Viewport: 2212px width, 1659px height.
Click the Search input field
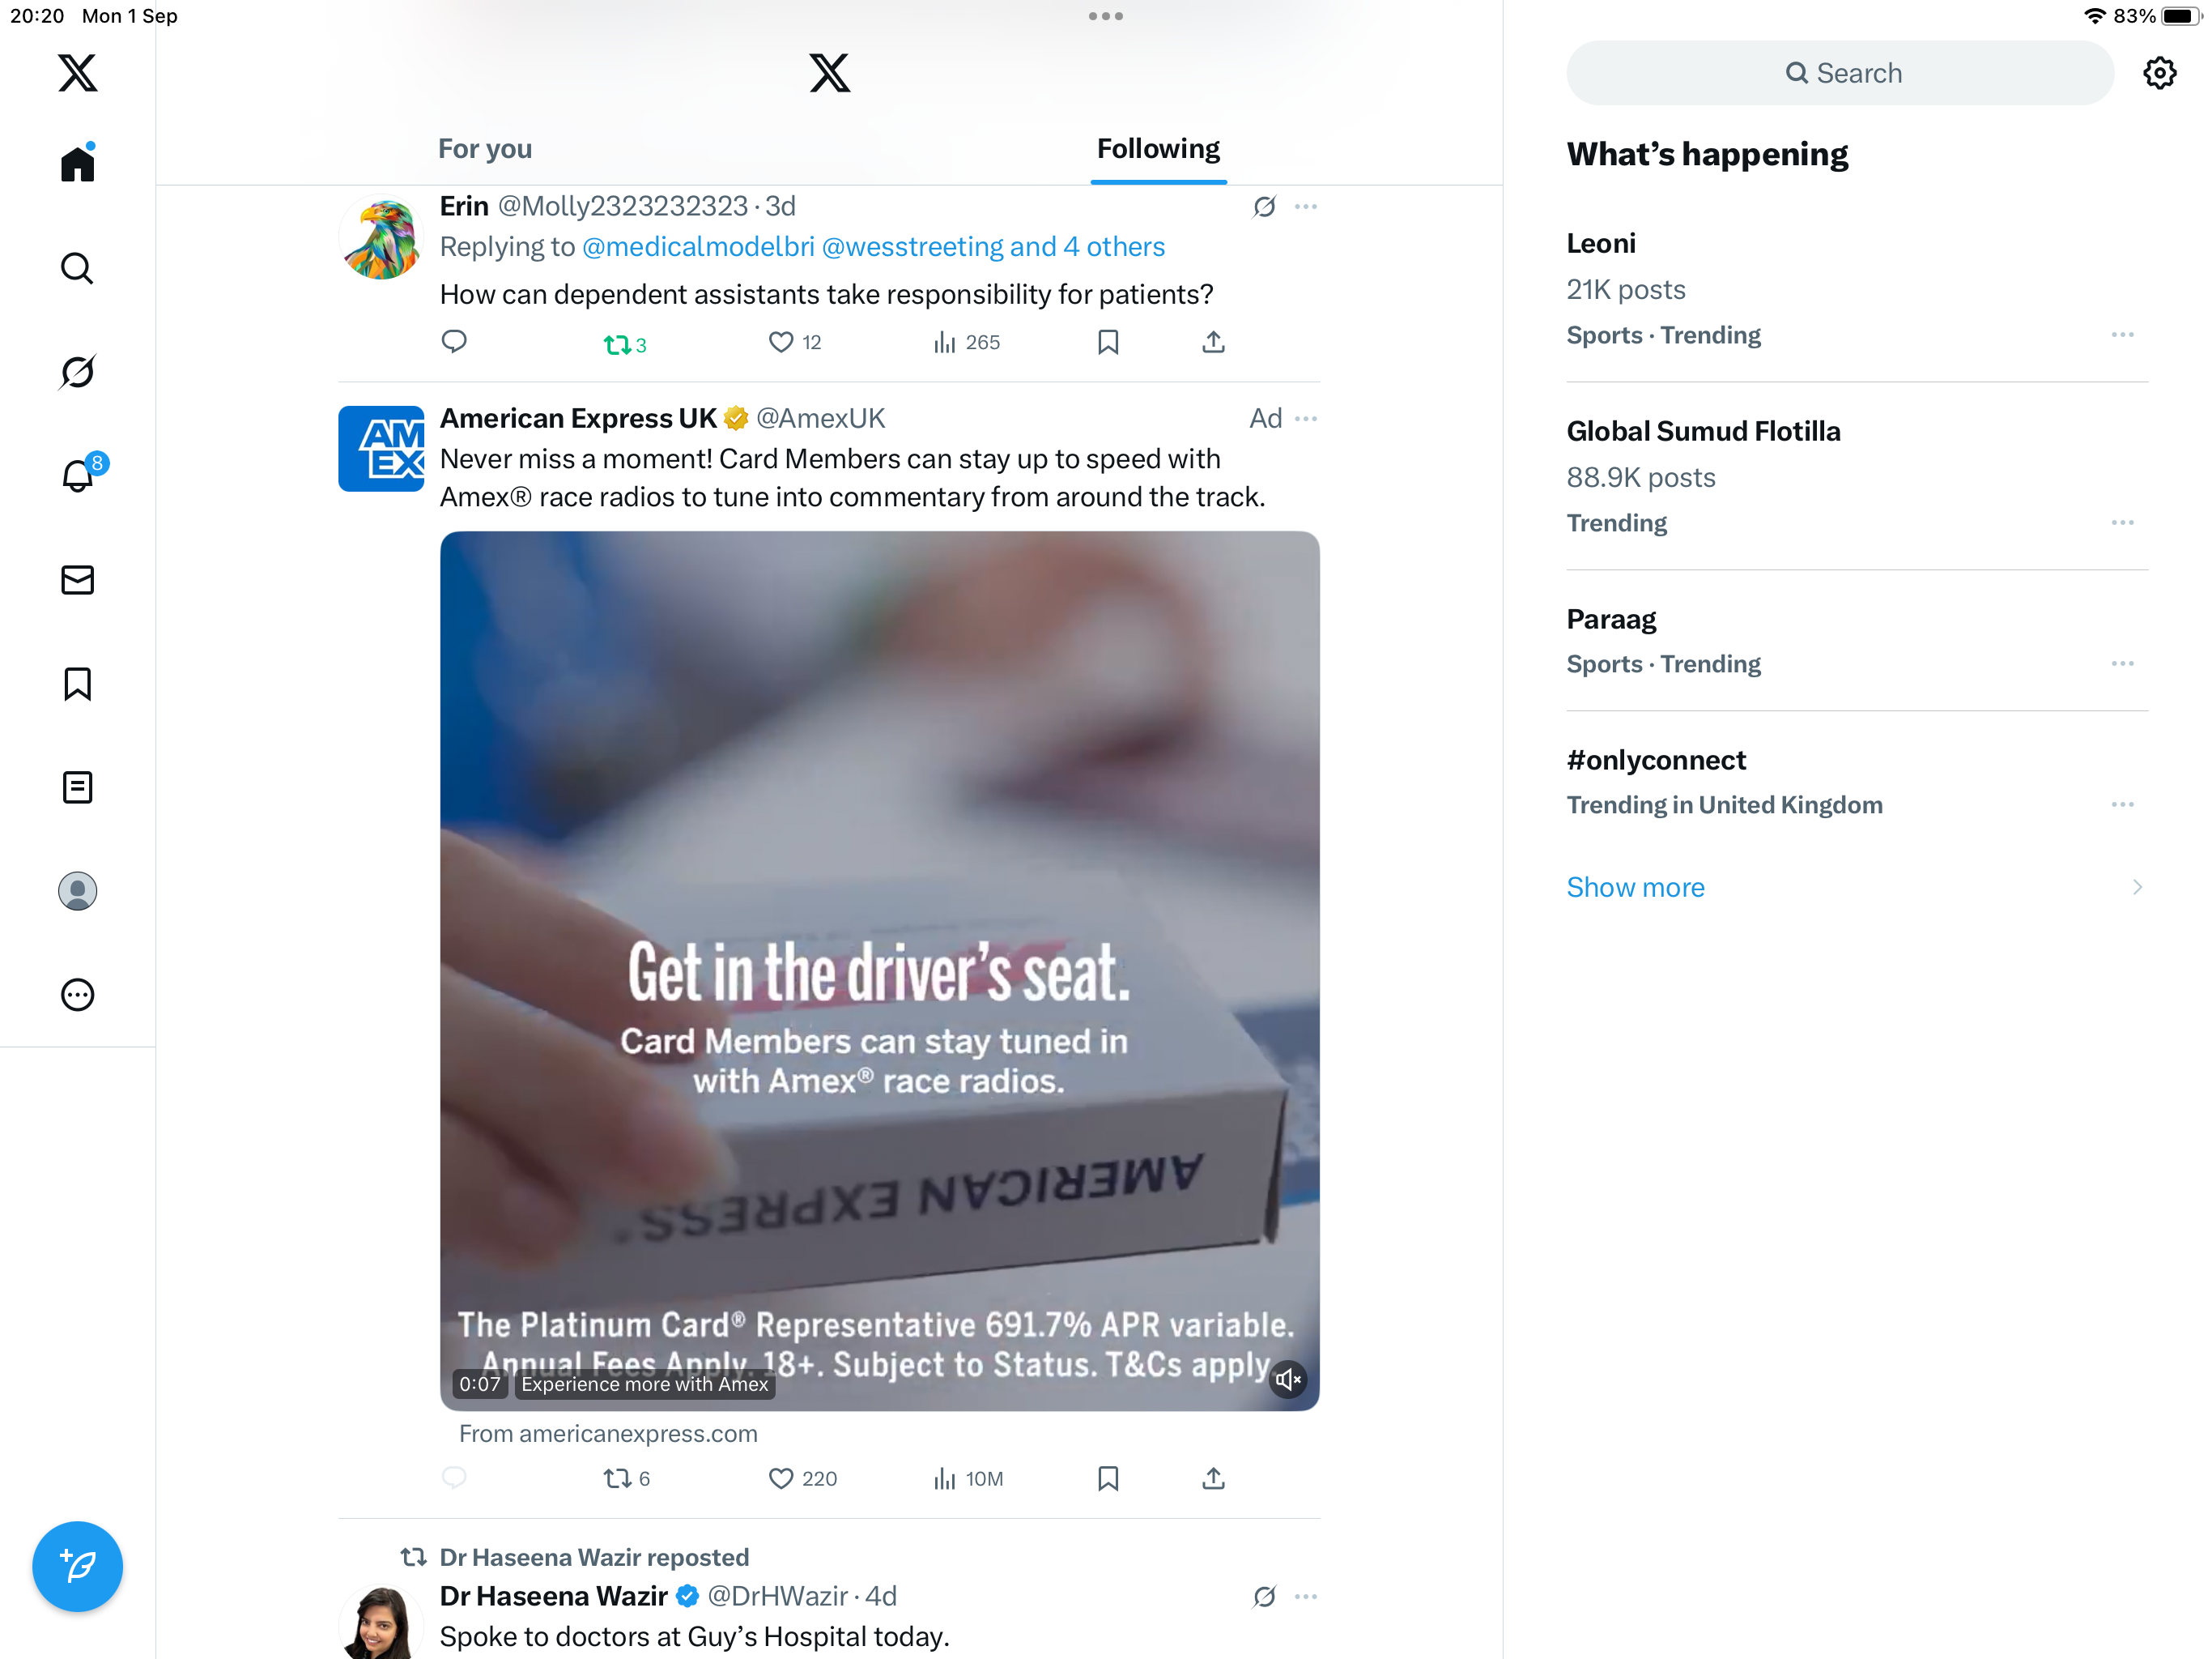click(1840, 73)
